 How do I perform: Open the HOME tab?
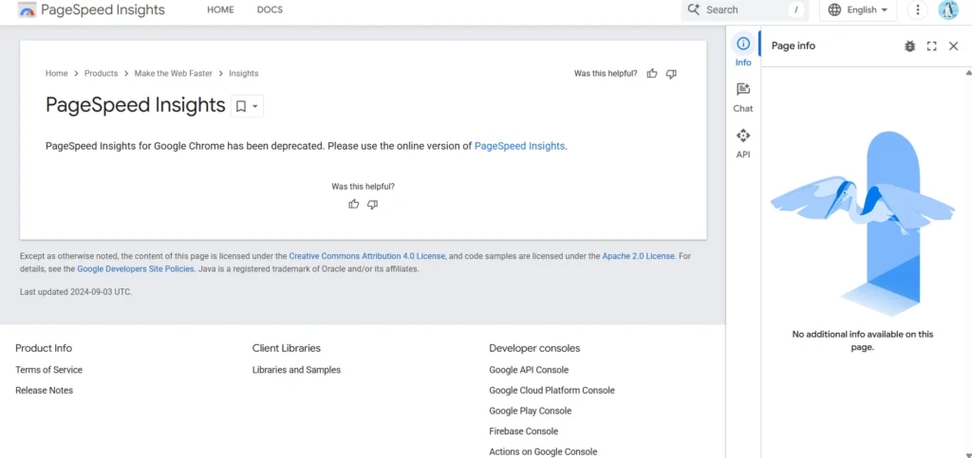pos(220,9)
